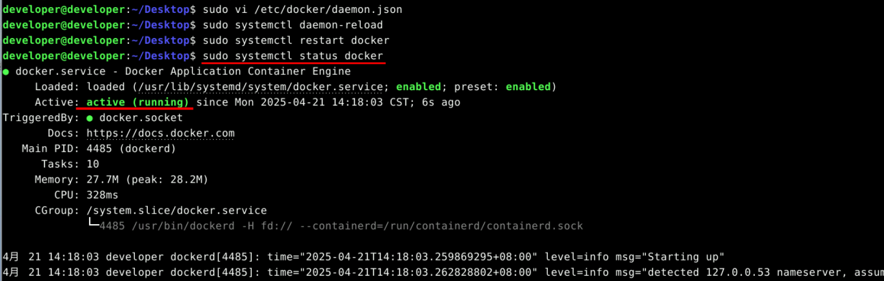Click the "sudo systemctl status docker" command
Screen dimensions: 884x281
point(293,56)
